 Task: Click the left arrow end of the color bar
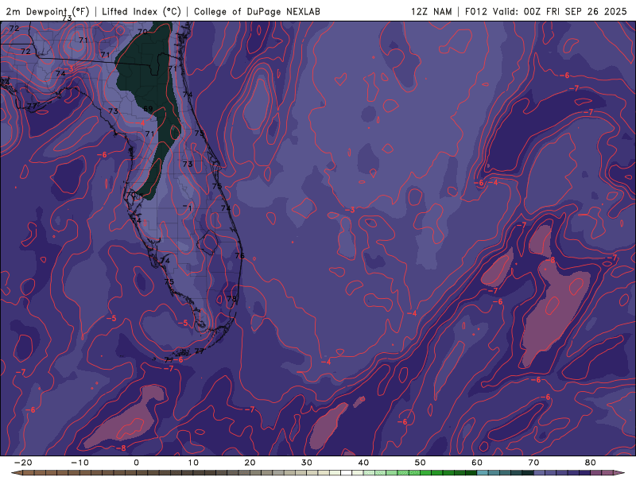[x=16, y=472]
